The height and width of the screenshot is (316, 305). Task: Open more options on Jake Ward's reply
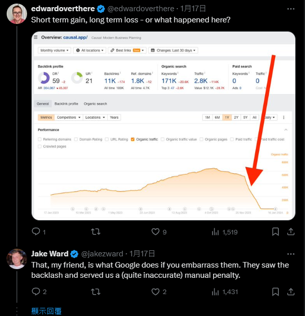click(x=291, y=254)
